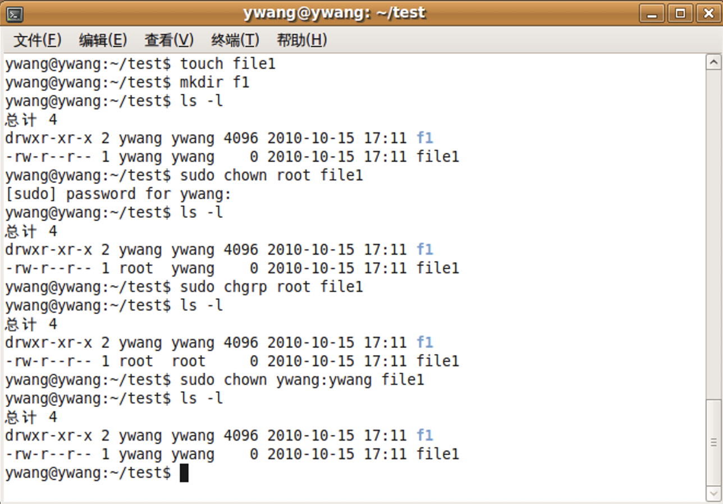The height and width of the screenshot is (504, 723).
Task: Click the 'sudo chgrp root file1' command
Action: pos(272,287)
